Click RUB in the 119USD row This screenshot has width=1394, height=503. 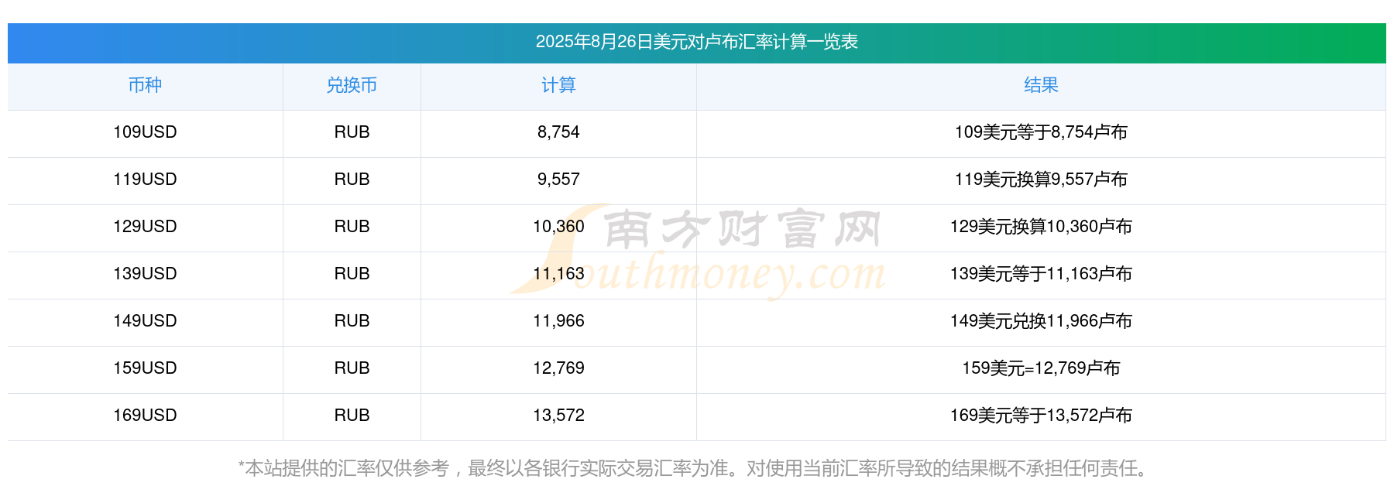[352, 180]
